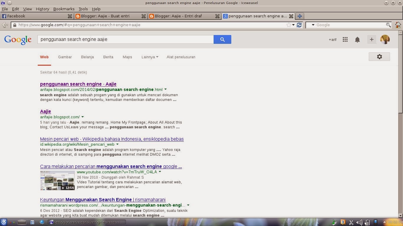Open Alat penelusuran search tools
Image resolution: width=403 pixels, height=226 pixels.
click(181, 57)
